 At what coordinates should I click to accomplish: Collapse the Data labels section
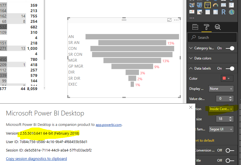[x=191, y=68]
